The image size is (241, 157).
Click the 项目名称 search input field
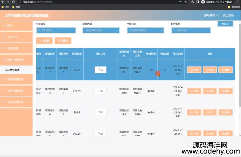tap(56, 30)
